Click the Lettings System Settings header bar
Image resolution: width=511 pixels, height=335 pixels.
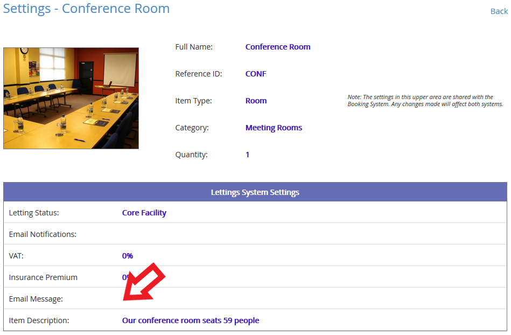coord(255,192)
